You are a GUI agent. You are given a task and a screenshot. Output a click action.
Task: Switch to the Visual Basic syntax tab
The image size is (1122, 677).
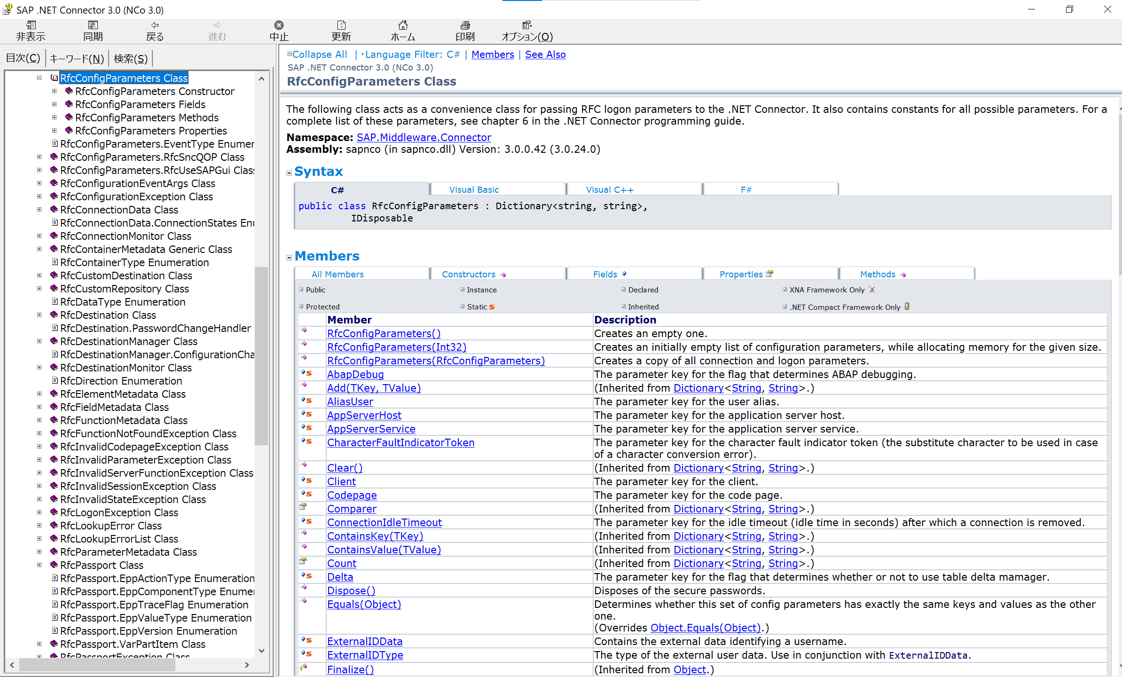474,189
